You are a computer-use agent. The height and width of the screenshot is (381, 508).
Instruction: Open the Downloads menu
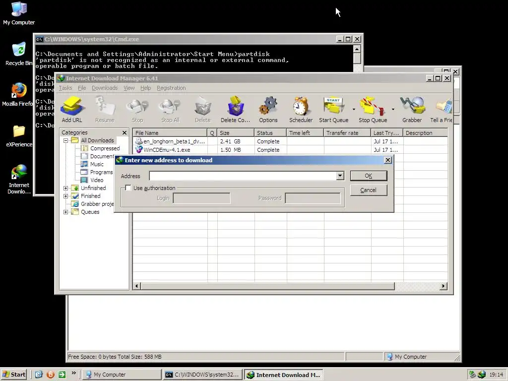click(105, 88)
